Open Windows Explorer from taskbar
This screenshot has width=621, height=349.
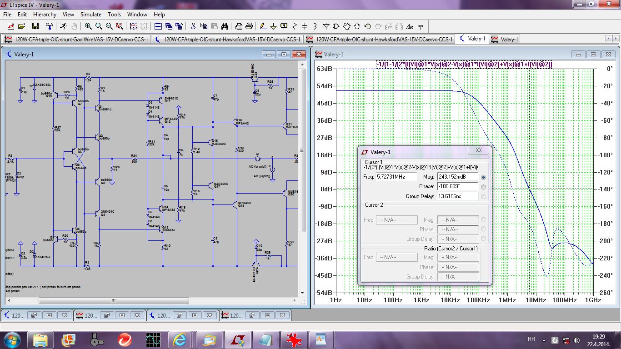coord(40,339)
